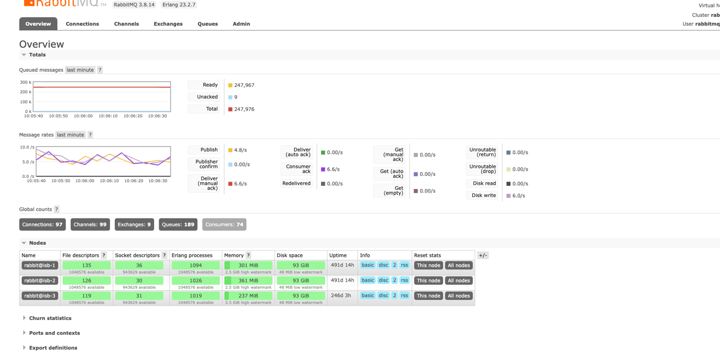Screen dimensions: 720x360
Task: Open help for Queued messages
Action: [100, 70]
